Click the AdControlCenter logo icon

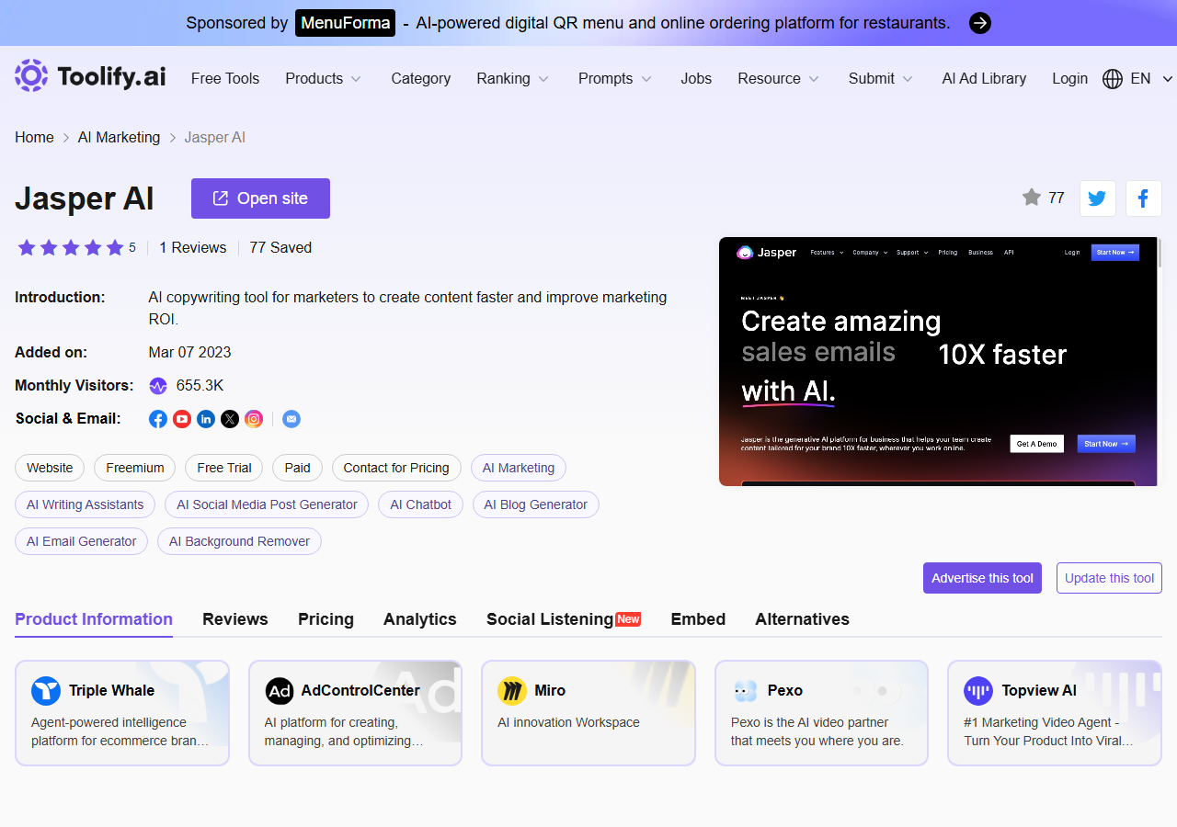(x=280, y=691)
